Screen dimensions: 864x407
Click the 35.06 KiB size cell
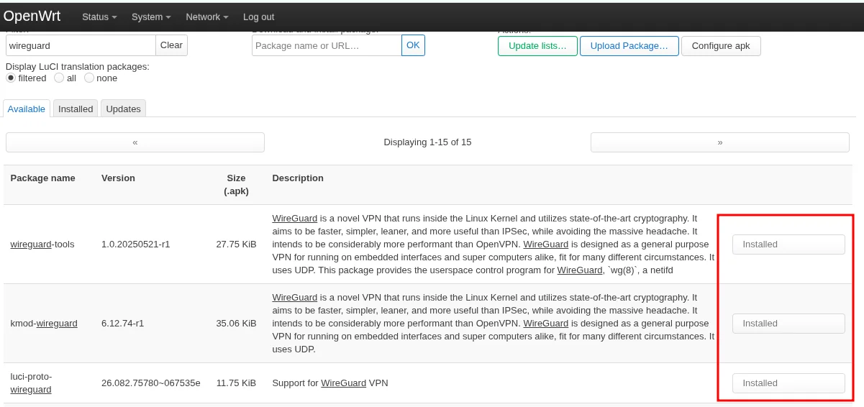point(236,324)
